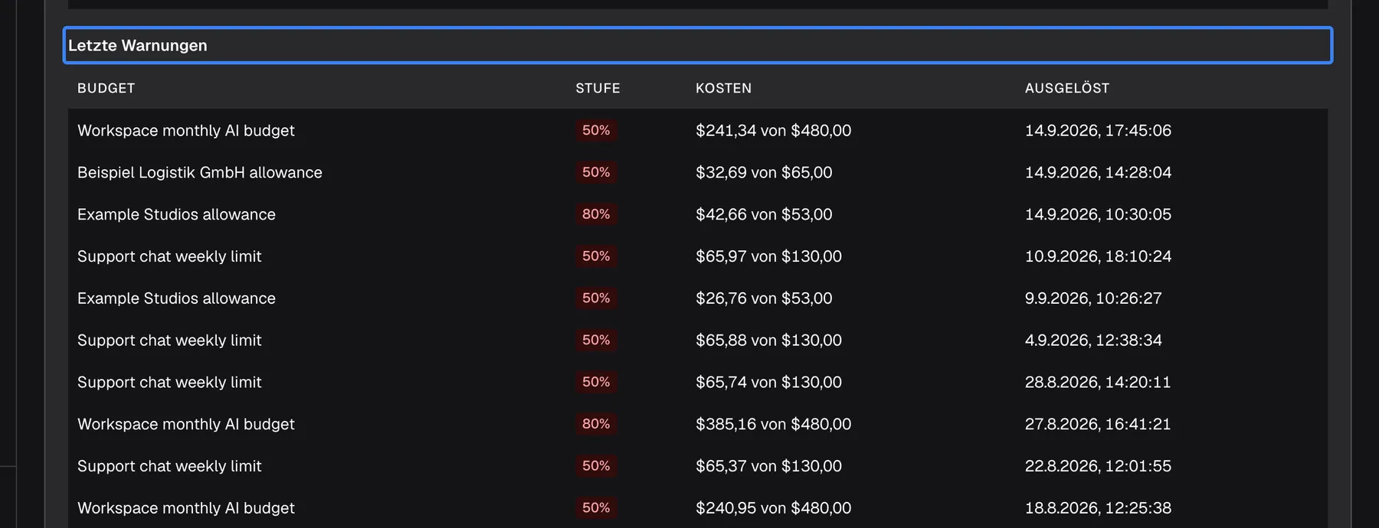This screenshot has width=1379, height=528.
Task: Select the Beispiel Logistik GmbH allowance row name
Action: [x=200, y=172]
